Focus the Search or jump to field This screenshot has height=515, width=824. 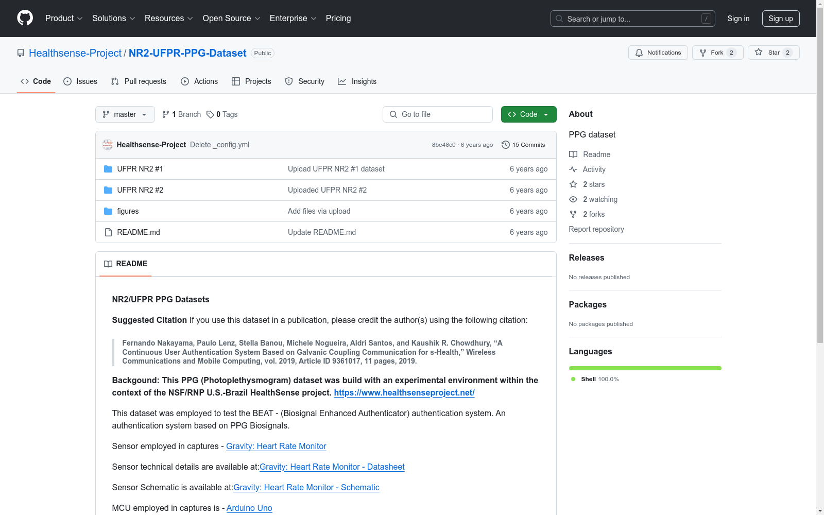pyautogui.click(x=632, y=19)
